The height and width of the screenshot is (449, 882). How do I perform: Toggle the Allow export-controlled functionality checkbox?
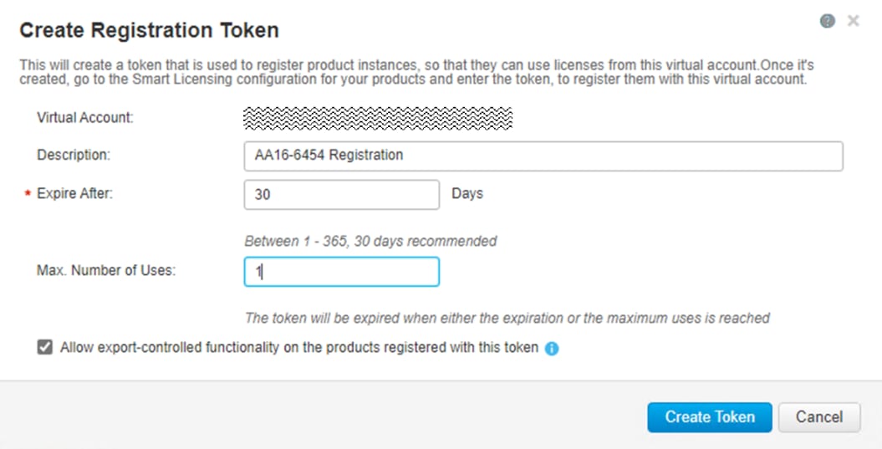pyautogui.click(x=45, y=347)
